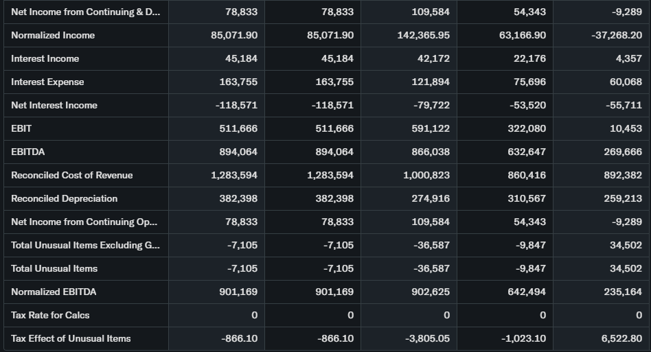This screenshot has height=352, width=651.
Task: Select the "Reconciled Depreciation" row label
Action: 65,198
